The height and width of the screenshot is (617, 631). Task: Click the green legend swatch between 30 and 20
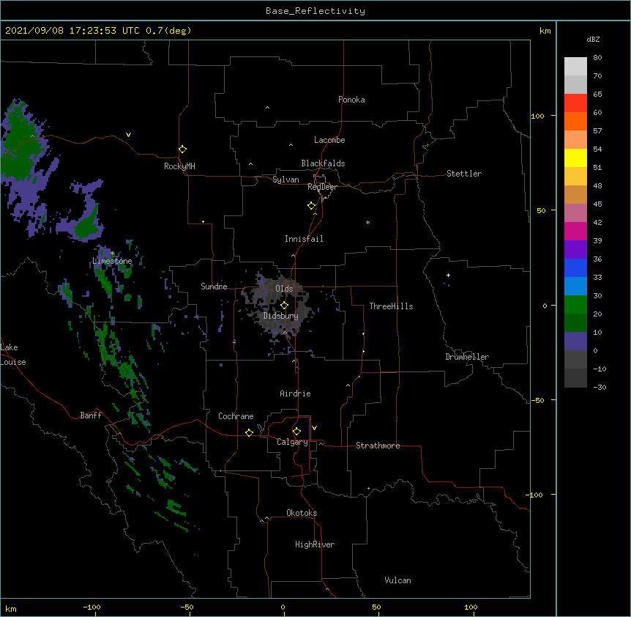575,305
